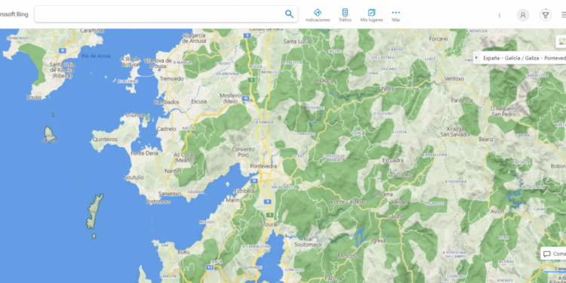Screen dimensions: 566x283
Task: Click the Convento Poio label
Action: point(243,152)
